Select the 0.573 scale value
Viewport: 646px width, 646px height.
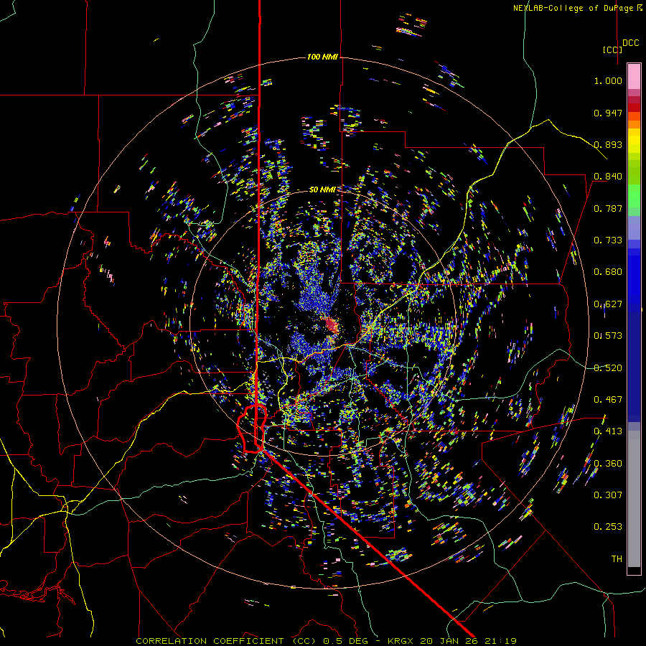coord(608,336)
